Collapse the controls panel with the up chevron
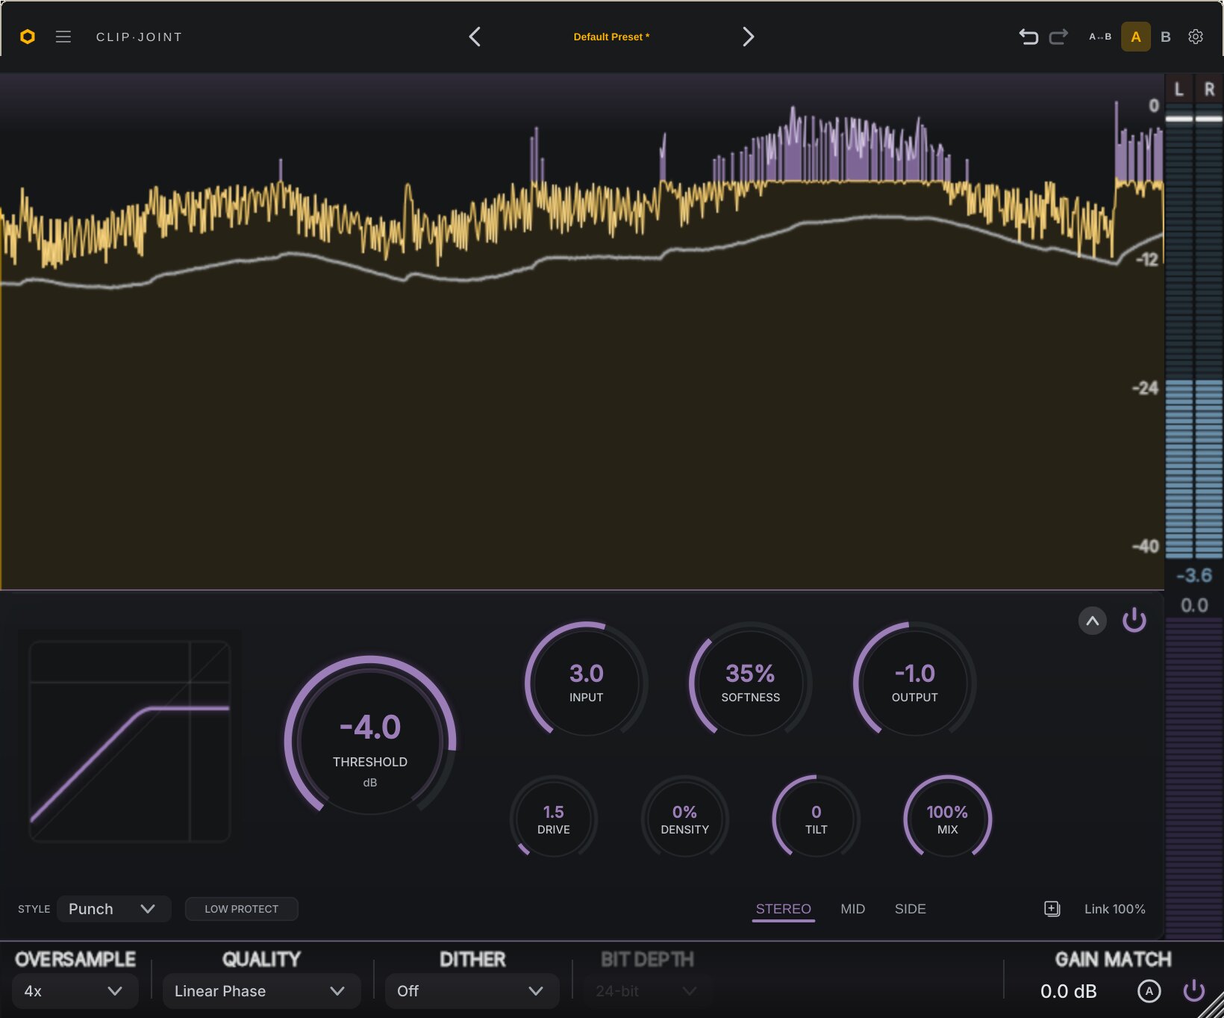Screen dimensions: 1224x1018 click(1093, 621)
